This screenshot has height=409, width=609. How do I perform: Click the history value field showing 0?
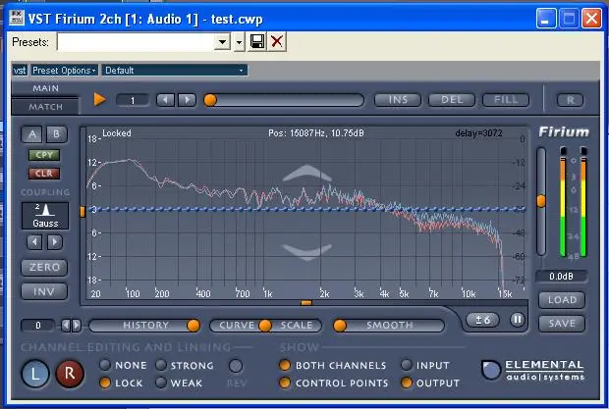[x=38, y=326]
